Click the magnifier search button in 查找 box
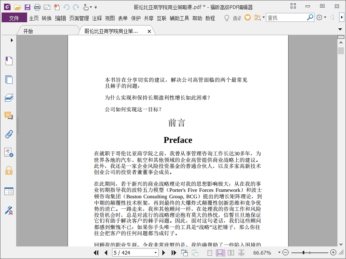The image size is (346, 259). [x=310, y=17]
